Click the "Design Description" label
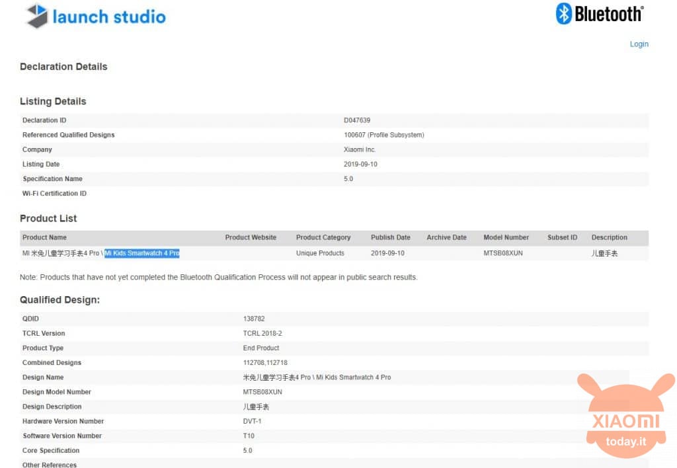This screenshot has height=468, width=677. coord(52,407)
